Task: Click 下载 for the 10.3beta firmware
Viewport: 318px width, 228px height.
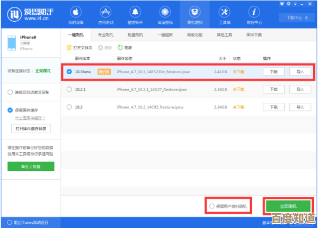Action: 273,71
